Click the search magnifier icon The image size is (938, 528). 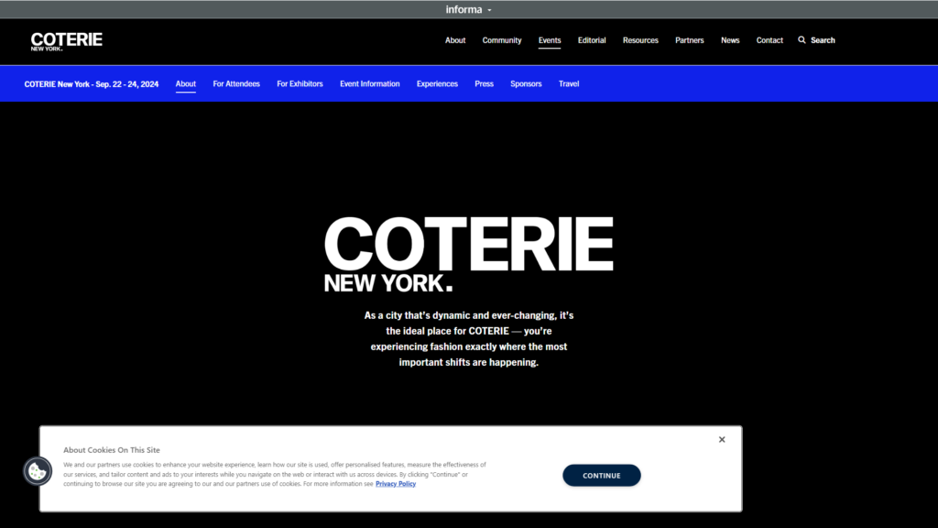(x=802, y=40)
